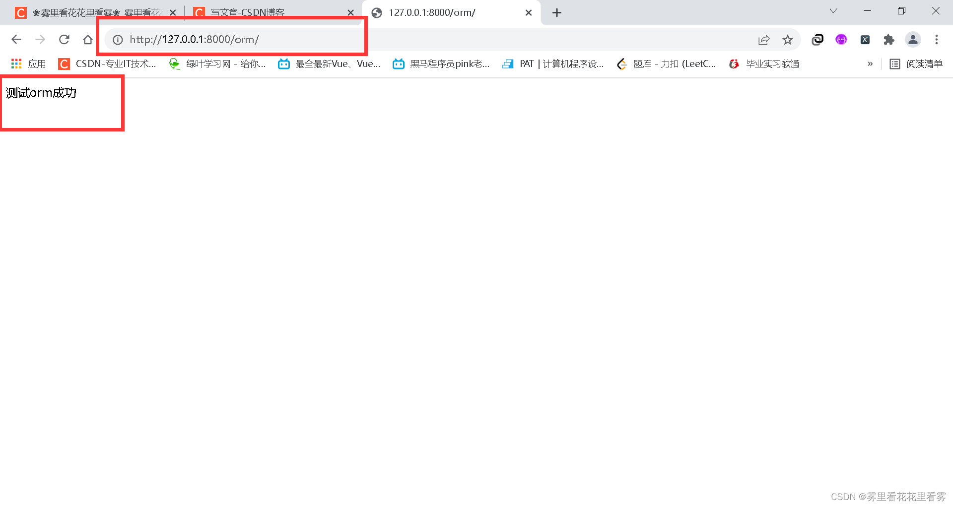Screen dimensions: 953x506
Task: Open the 题库 - 力扣 LeetCode bookmark
Action: [x=666, y=64]
